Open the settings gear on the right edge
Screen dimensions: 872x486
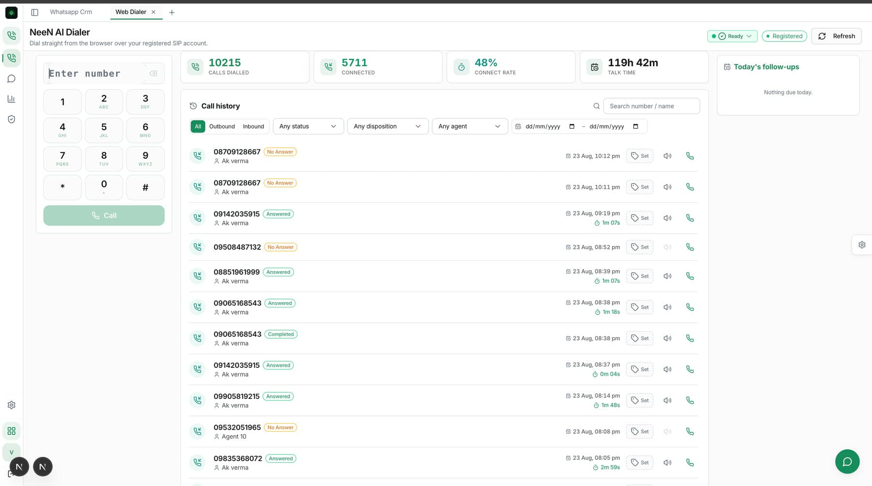click(x=862, y=245)
